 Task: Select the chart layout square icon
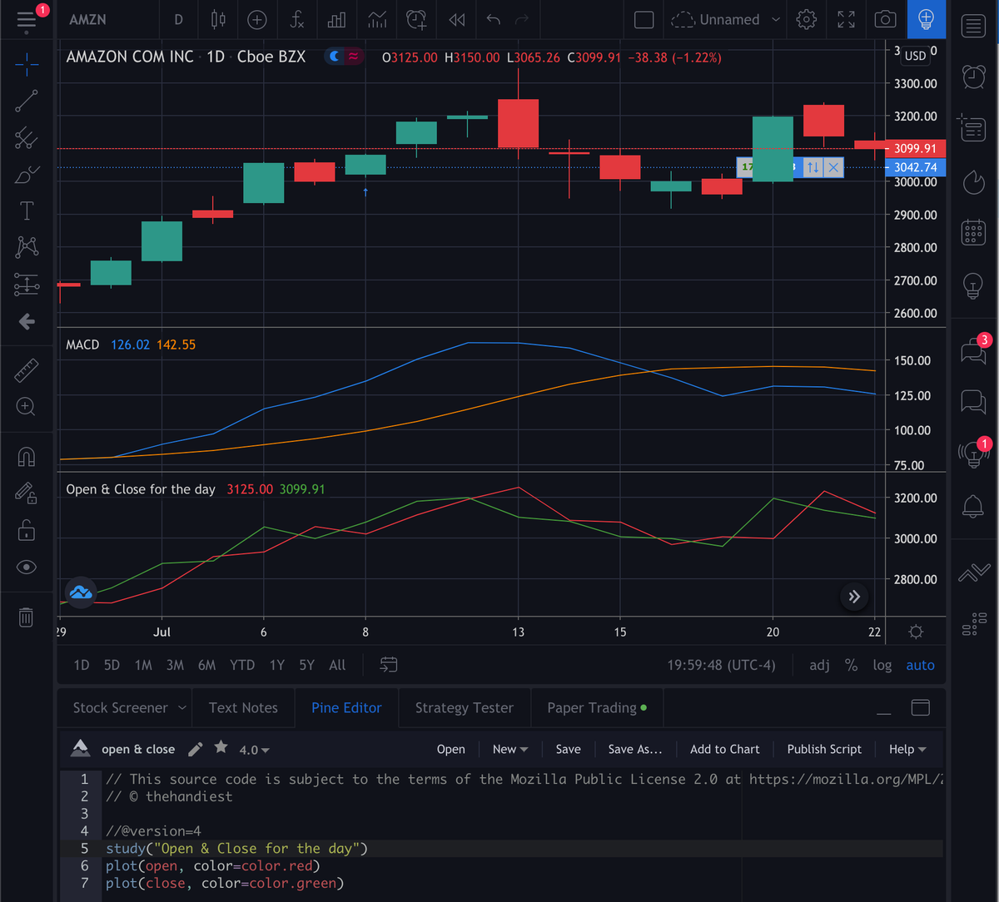pos(644,19)
